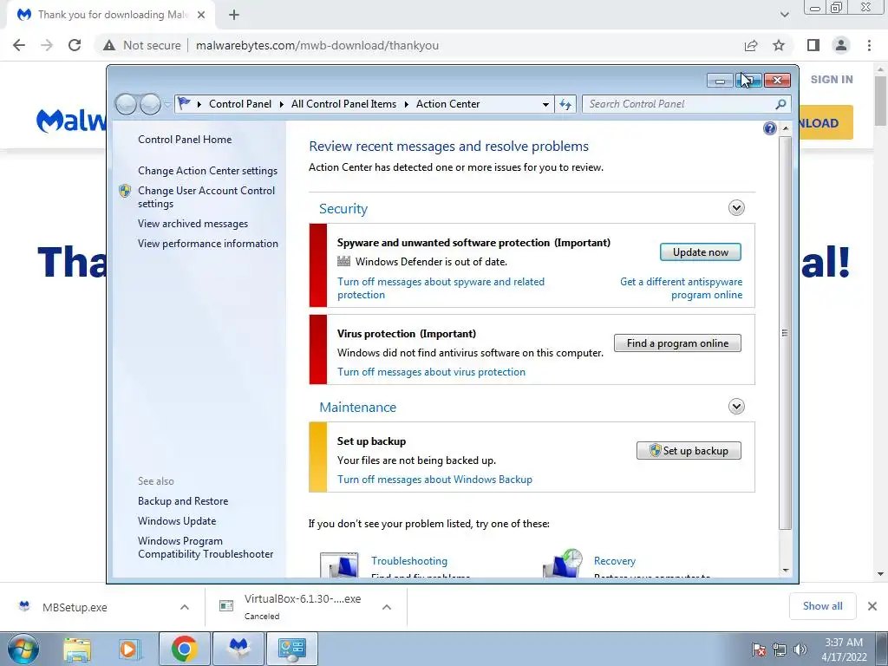Open a new Chrome tab
The width and height of the screenshot is (888, 666).
(234, 15)
